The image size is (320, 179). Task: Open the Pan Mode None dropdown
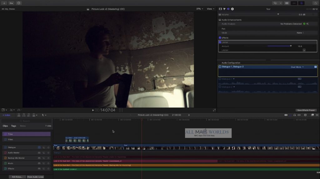tap(300, 33)
